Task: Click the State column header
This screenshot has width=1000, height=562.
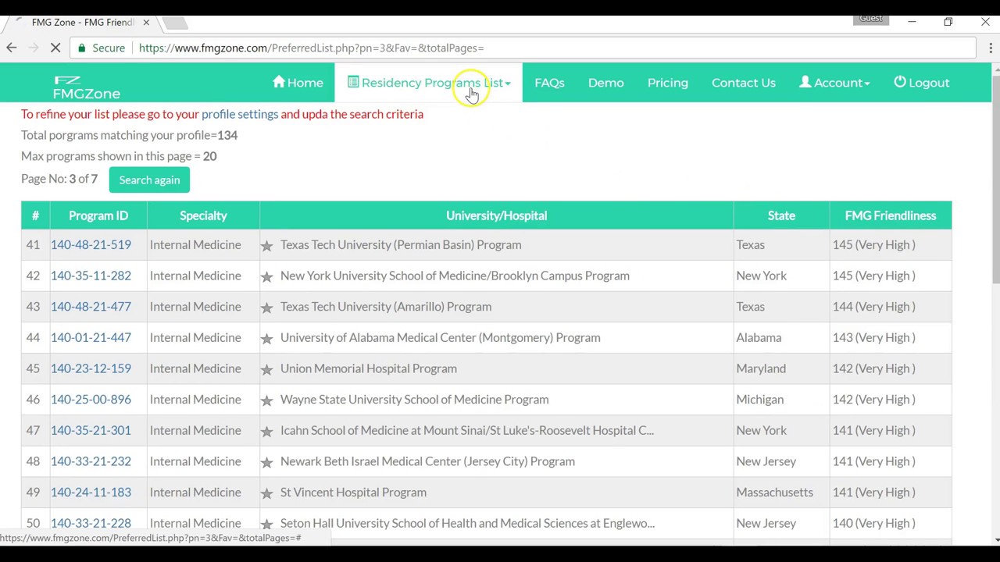Action: pyautogui.click(x=781, y=215)
